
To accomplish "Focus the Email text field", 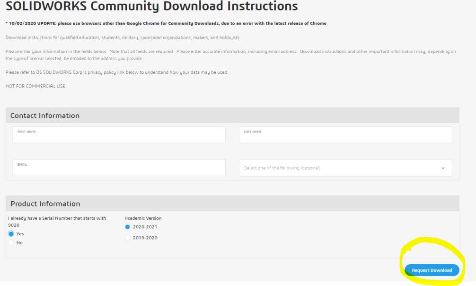I will point(119,168).
